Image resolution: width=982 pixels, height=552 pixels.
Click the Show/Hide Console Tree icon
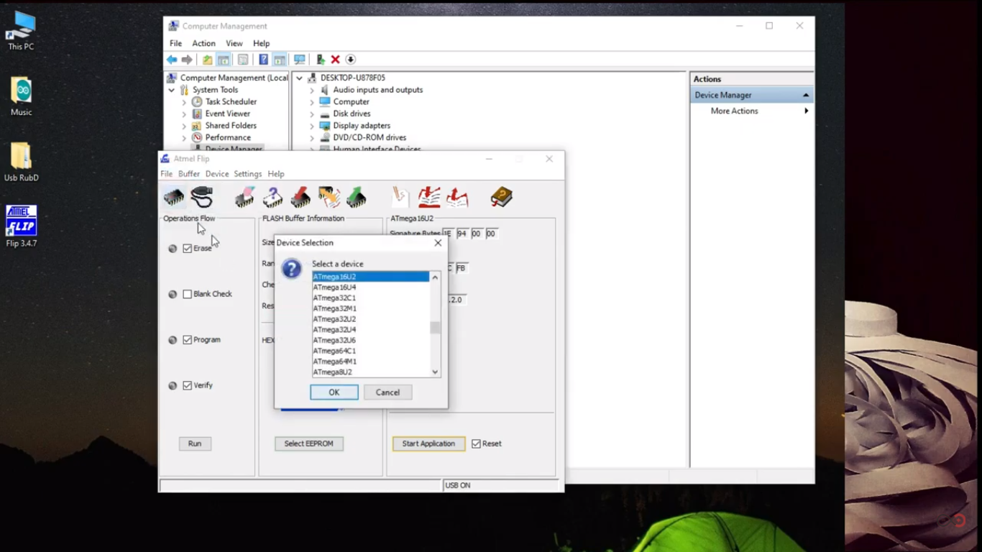(224, 60)
